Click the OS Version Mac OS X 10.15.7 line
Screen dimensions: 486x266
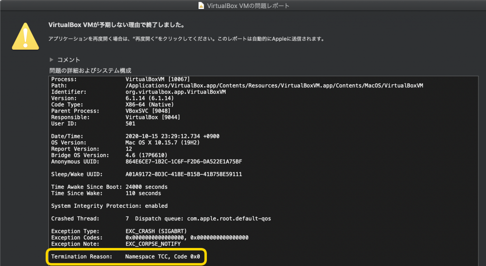pyautogui.click(x=160, y=142)
